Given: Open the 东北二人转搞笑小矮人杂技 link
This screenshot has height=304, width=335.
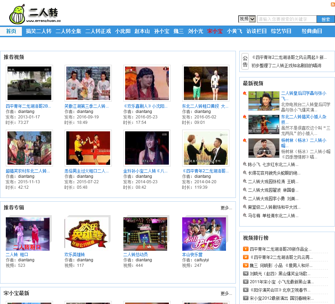Looking at the screenshot, I should [x=304, y=119].
